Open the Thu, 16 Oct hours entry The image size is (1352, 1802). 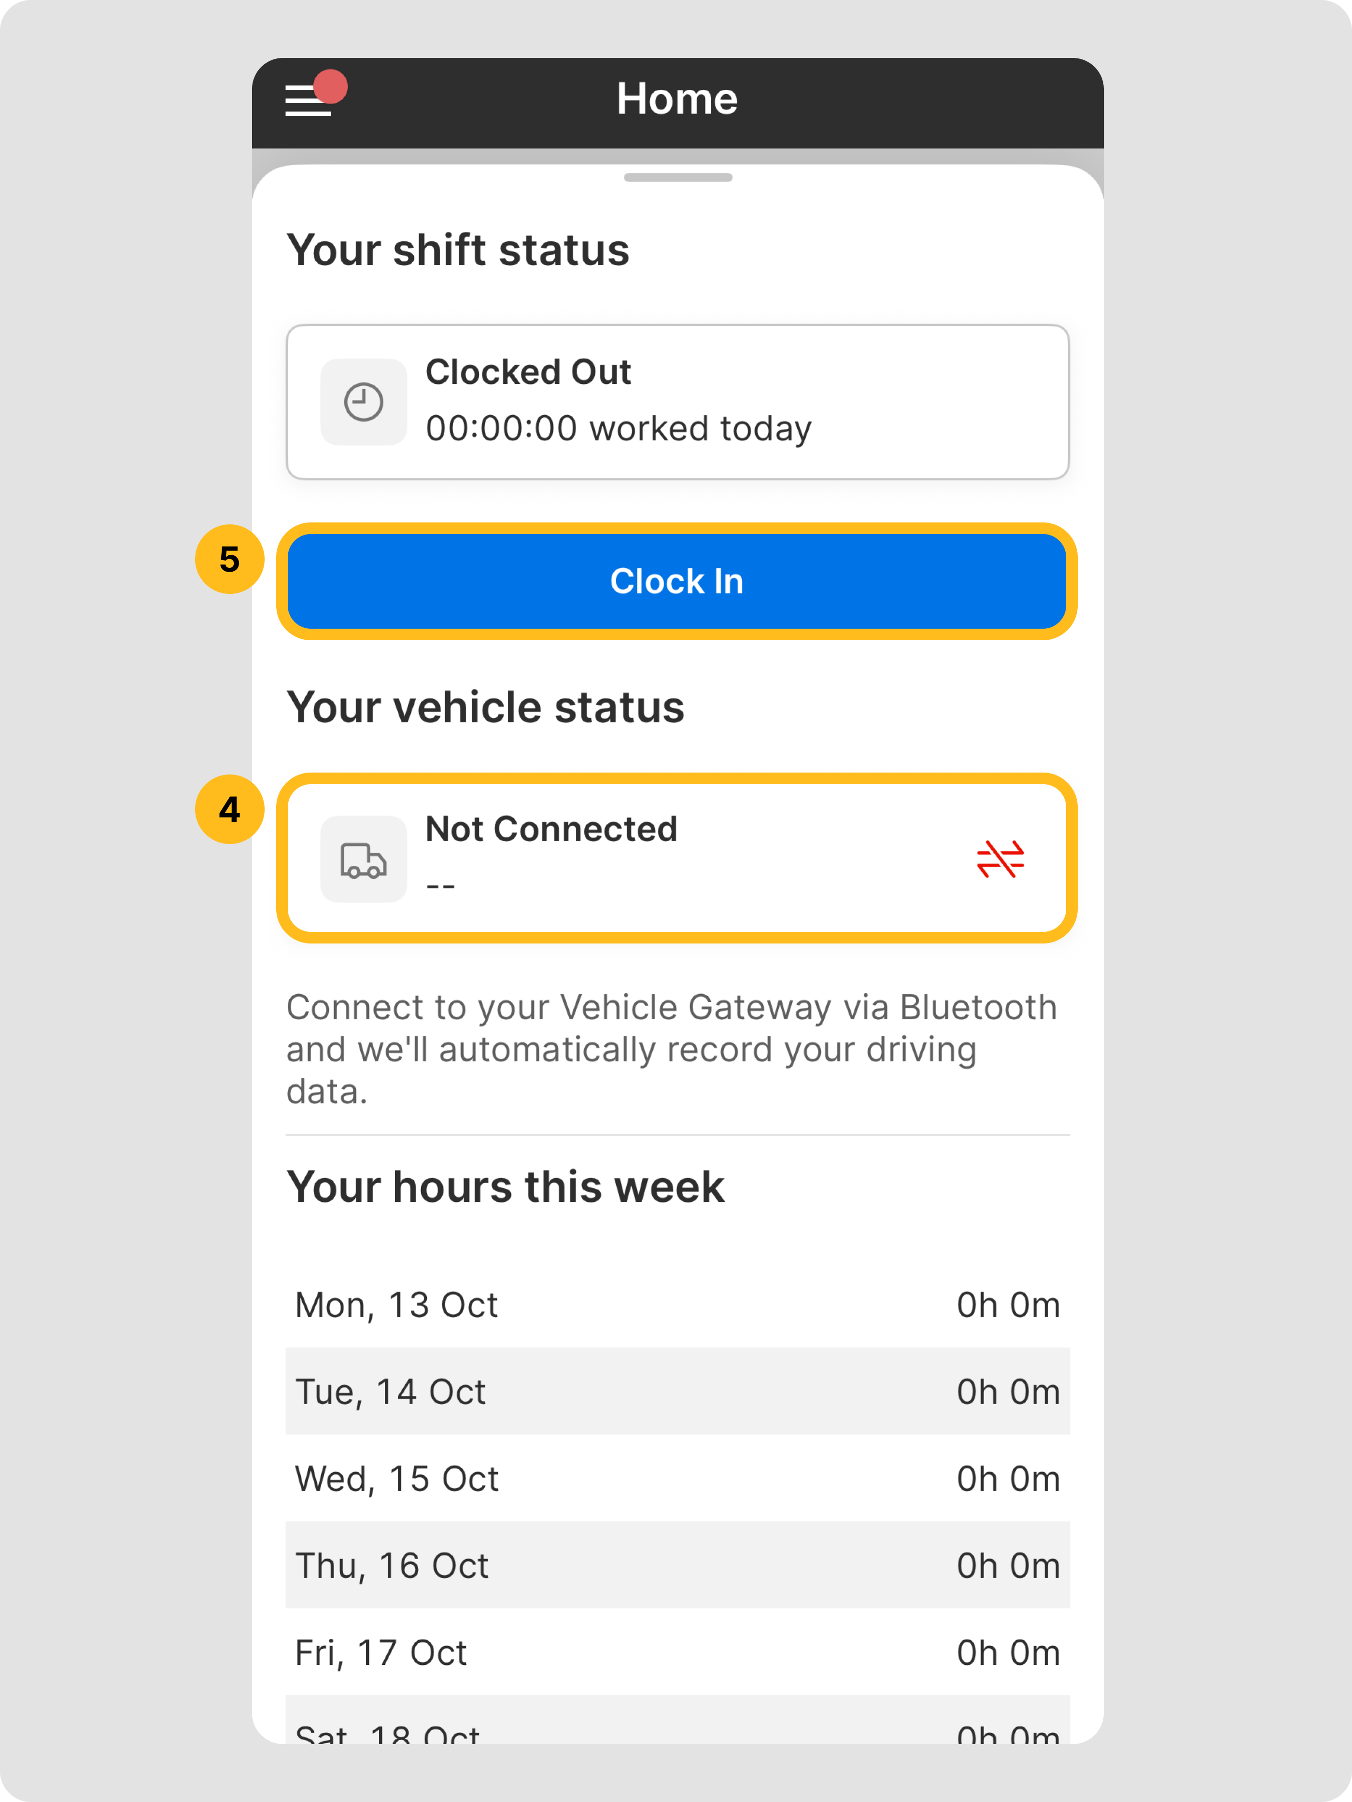click(x=677, y=1566)
